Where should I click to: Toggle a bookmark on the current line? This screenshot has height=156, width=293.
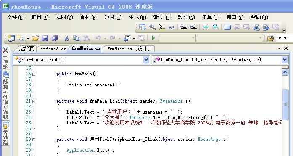227,27
